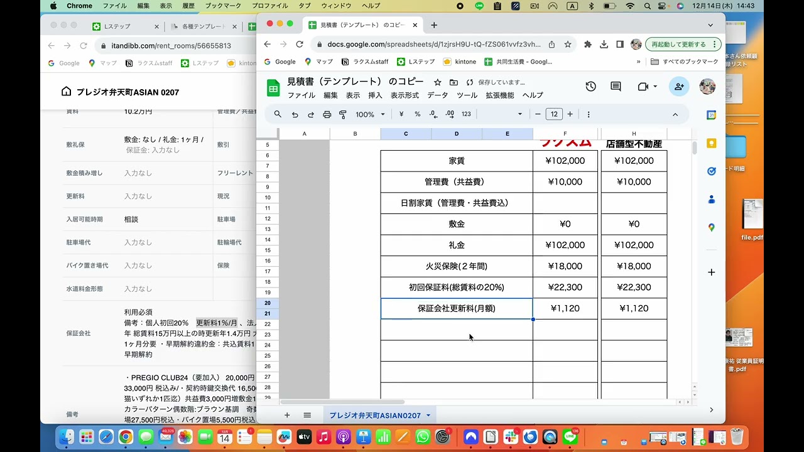Image resolution: width=804 pixels, height=452 pixels.
Task: Select cell 初回保証料(総賃料の20%)
Action: pos(457,288)
